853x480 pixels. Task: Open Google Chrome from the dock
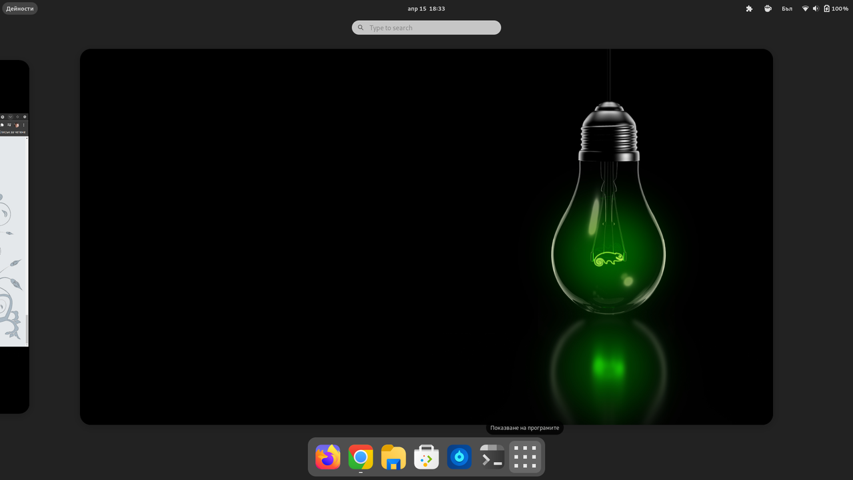point(361,457)
